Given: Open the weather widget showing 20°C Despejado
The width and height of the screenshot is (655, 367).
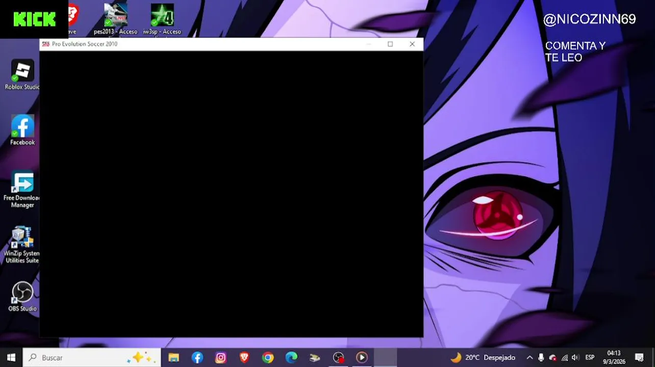Looking at the screenshot, I should point(483,358).
